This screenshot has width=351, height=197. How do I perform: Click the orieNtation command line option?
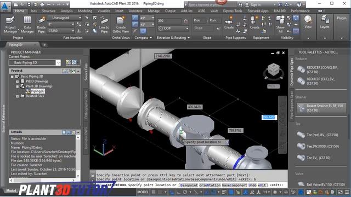(210, 185)
